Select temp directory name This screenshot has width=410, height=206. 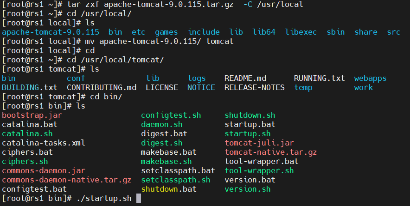coord(303,87)
